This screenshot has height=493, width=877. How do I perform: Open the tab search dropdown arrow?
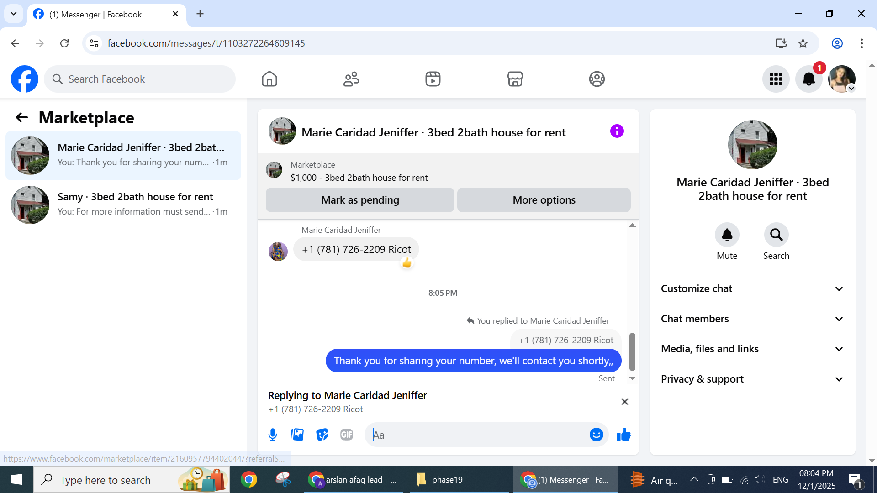(14, 14)
